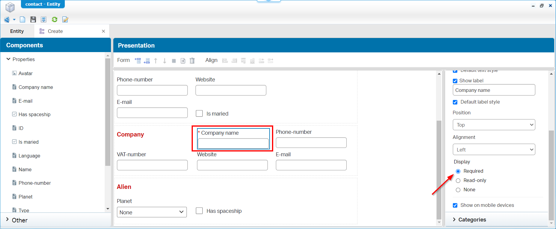Select Company name in Components list
This screenshot has height=229, width=556.
[x=36, y=87]
